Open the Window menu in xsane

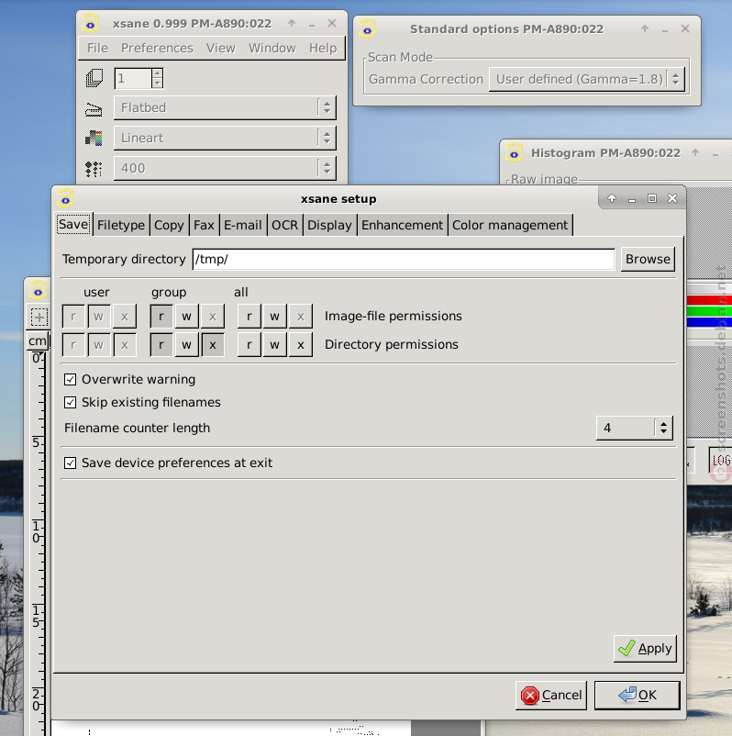(272, 48)
